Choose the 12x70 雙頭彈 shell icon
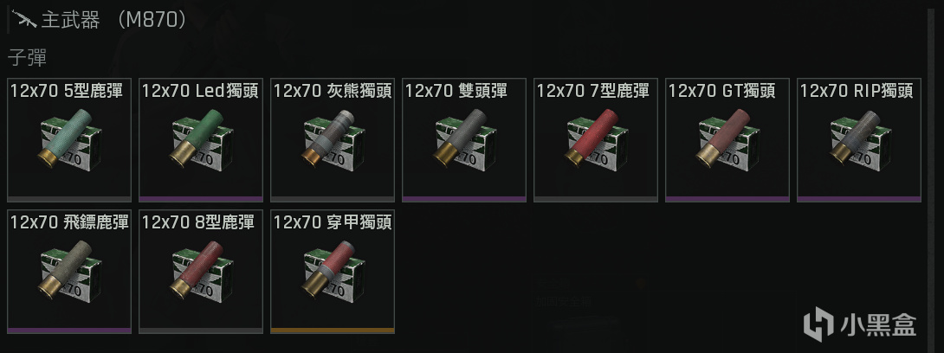The height and width of the screenshot is (353, 944). click(x=464, y=139)
